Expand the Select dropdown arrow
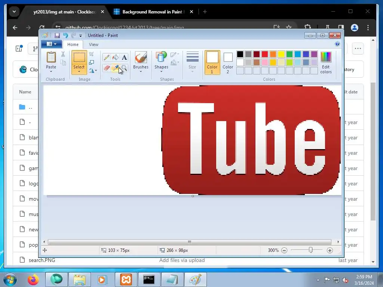This screenshot has height=287, width=383. 79,71
